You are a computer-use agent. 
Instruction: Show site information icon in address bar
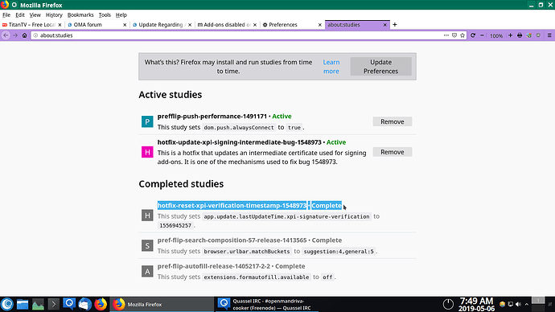[x=35, y=35]
